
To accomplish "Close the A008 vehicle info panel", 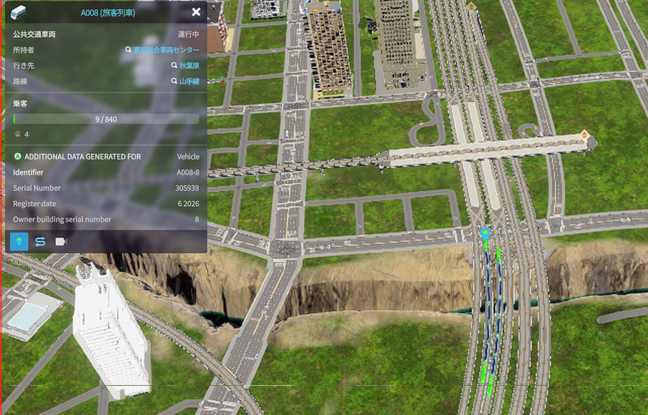I will pyautogui.click(x=196, y=12).
